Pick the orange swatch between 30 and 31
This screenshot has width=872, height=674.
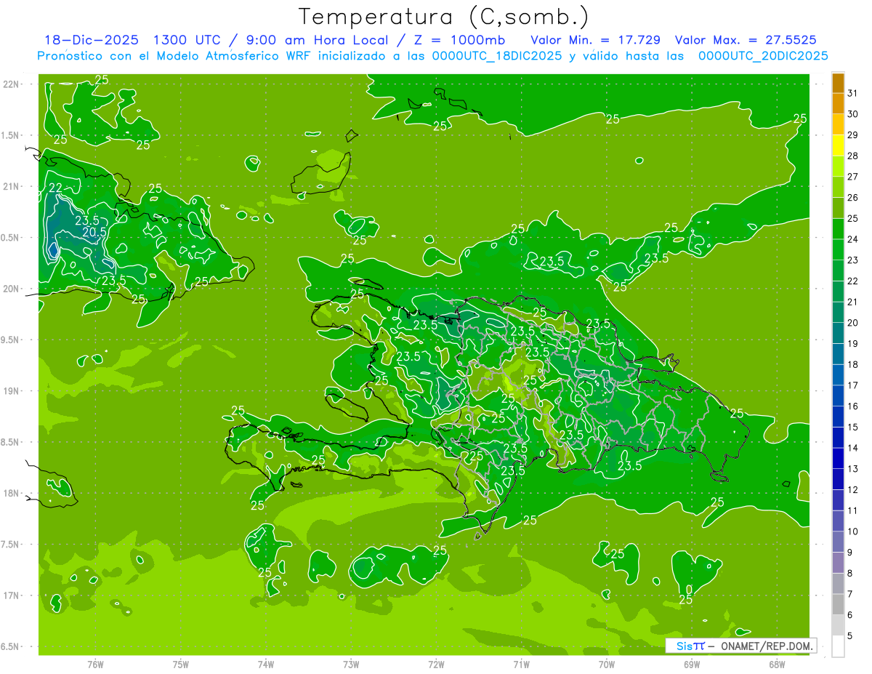[x=838, y=104]
